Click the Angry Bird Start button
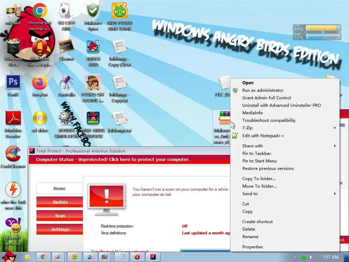 click(x=9, y=256)
